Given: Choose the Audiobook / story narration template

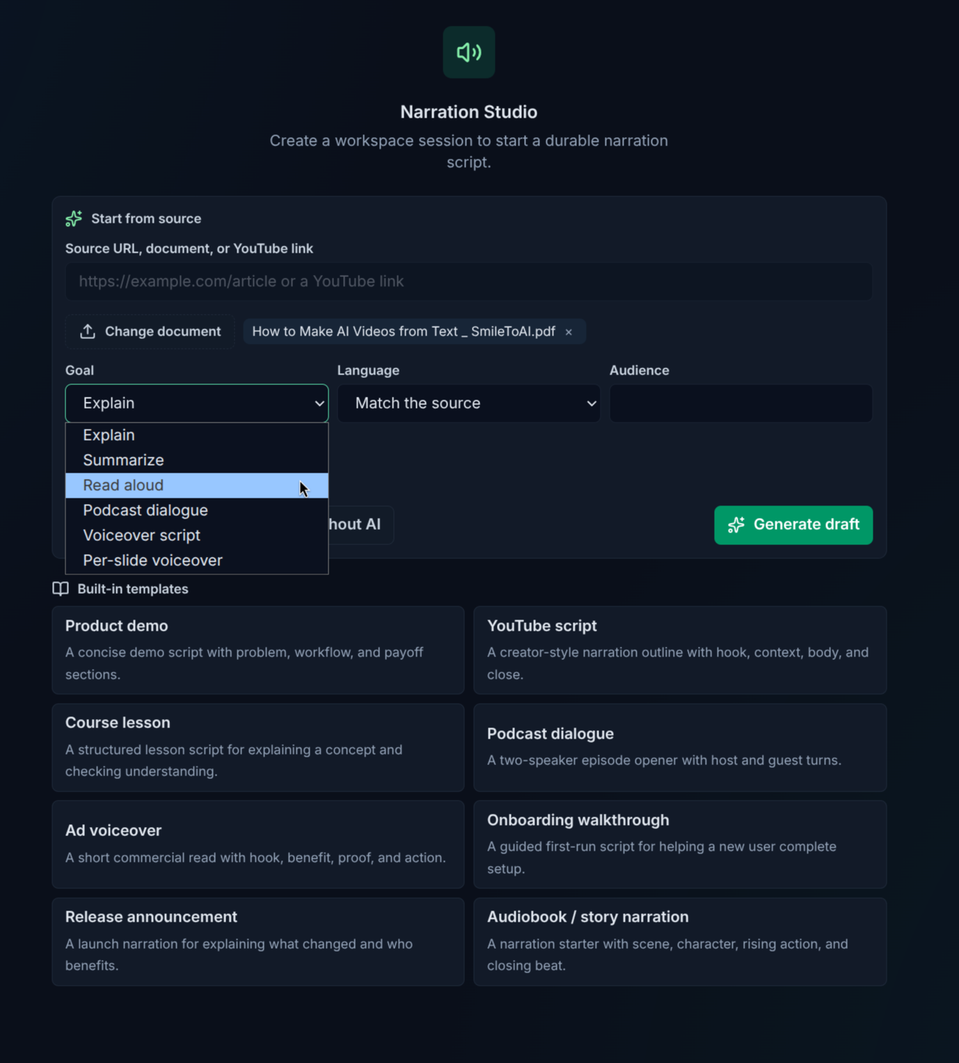Looking at the screenshot, I should (680, 942).
